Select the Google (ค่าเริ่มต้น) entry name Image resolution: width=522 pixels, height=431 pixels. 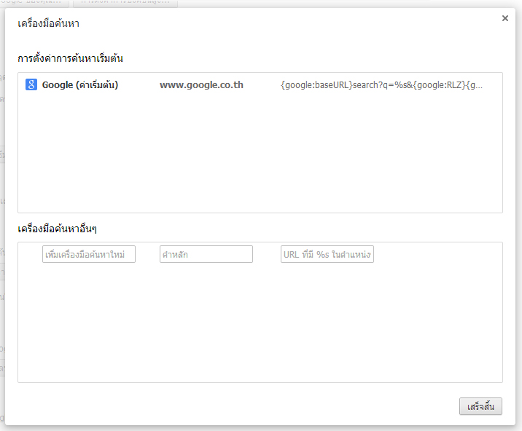click(80, 84)
